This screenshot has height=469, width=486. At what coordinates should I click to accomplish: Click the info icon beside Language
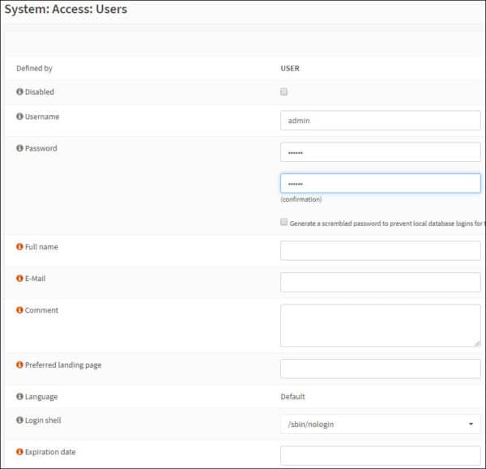coord(19,396)
